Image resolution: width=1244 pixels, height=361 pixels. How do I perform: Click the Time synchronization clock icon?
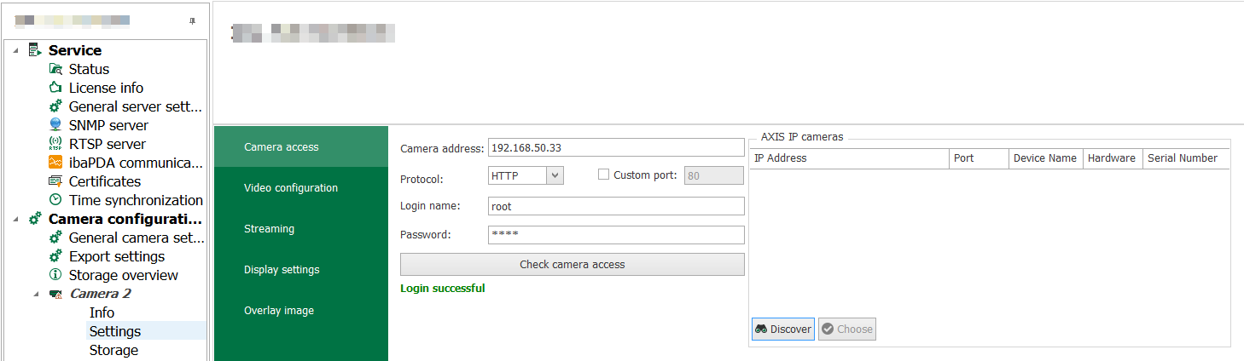pyautogui.click(x=55, y=200)
